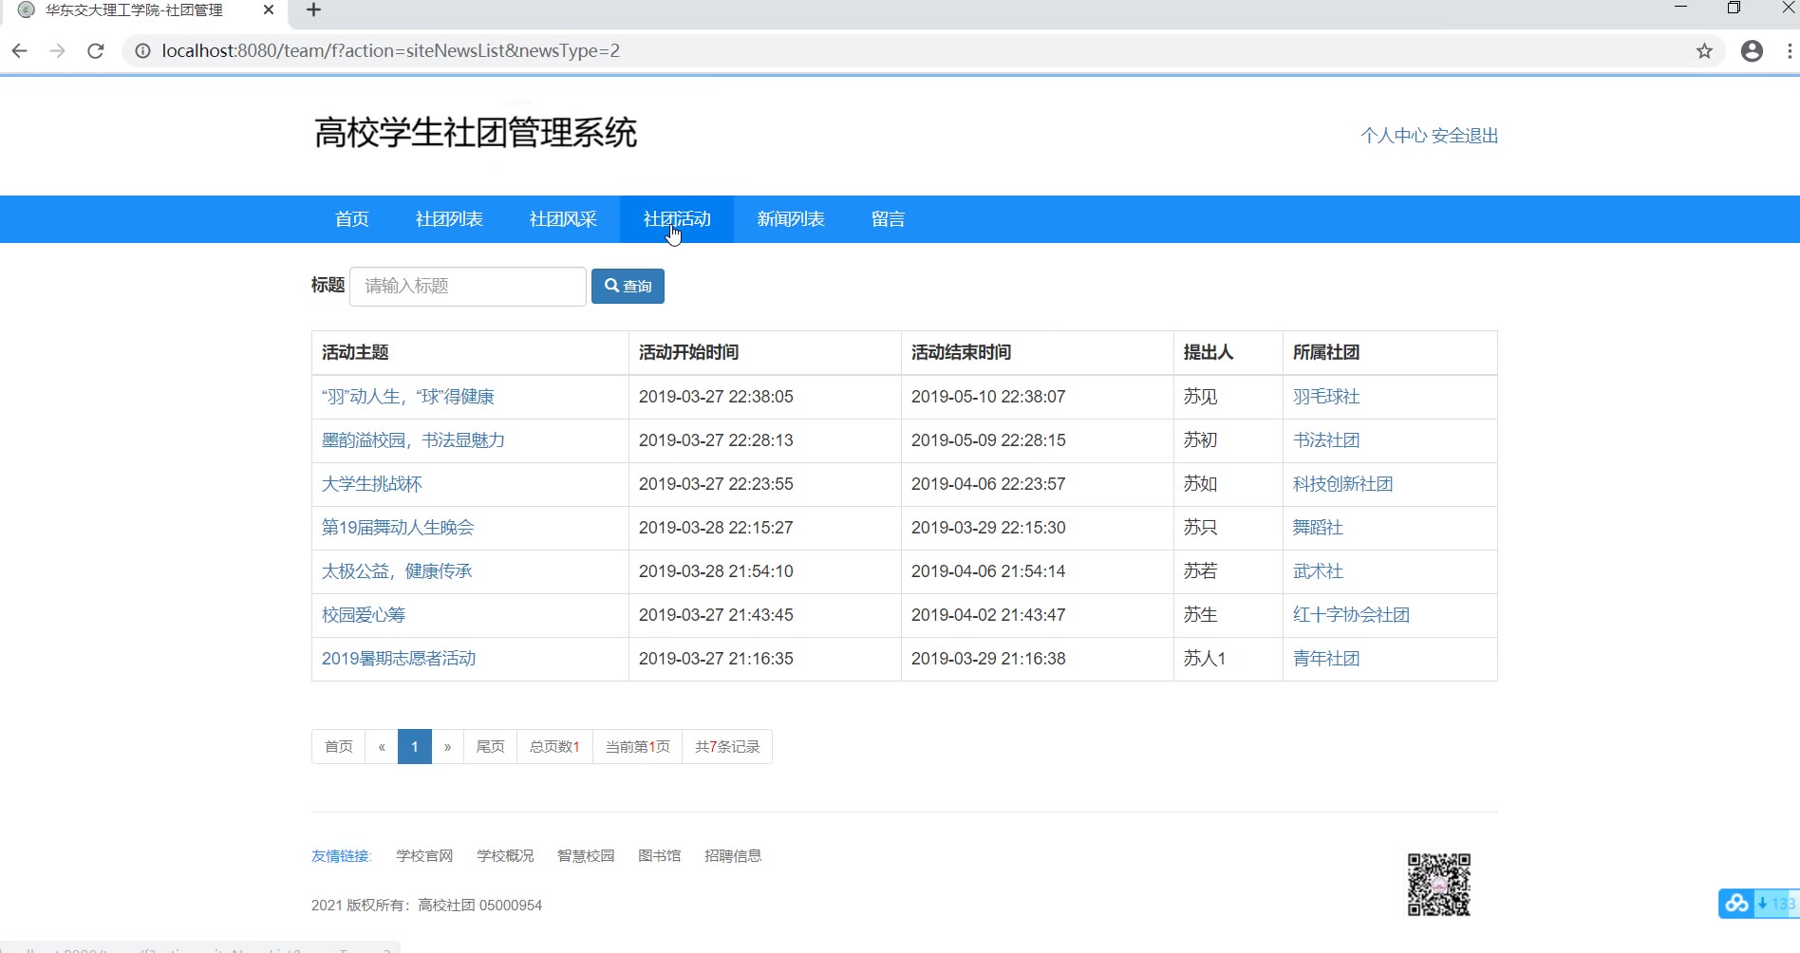
Task: Jump to last page via 尾页
Action: coord(490,747)
